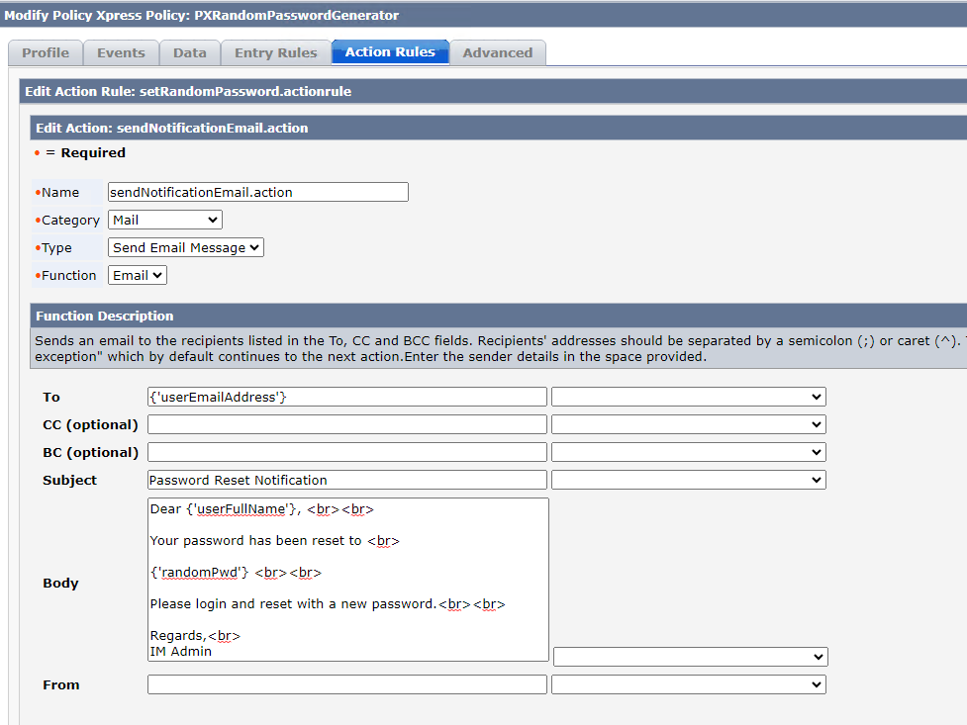Switch to the Profile tab

pos(46,53)
